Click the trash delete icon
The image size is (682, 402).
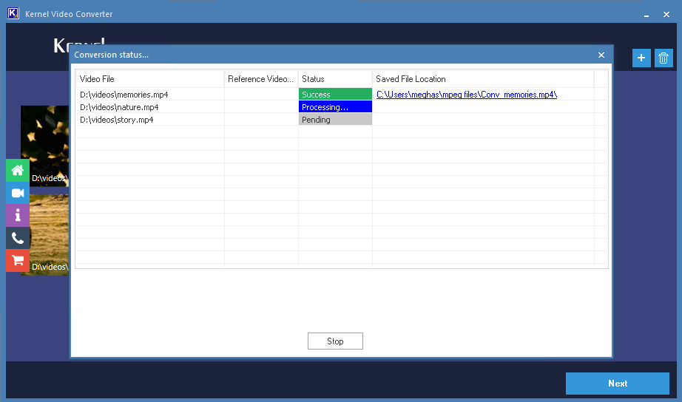pyautogui.click(x=664, y=58)
